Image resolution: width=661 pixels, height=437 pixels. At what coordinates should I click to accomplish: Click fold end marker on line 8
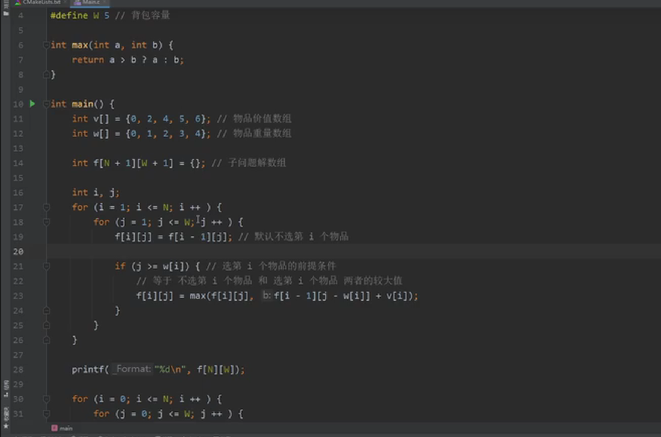point(47,75)
